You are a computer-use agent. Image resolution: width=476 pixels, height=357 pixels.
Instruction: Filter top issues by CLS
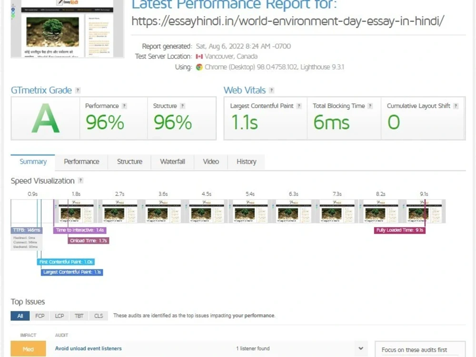99,316
